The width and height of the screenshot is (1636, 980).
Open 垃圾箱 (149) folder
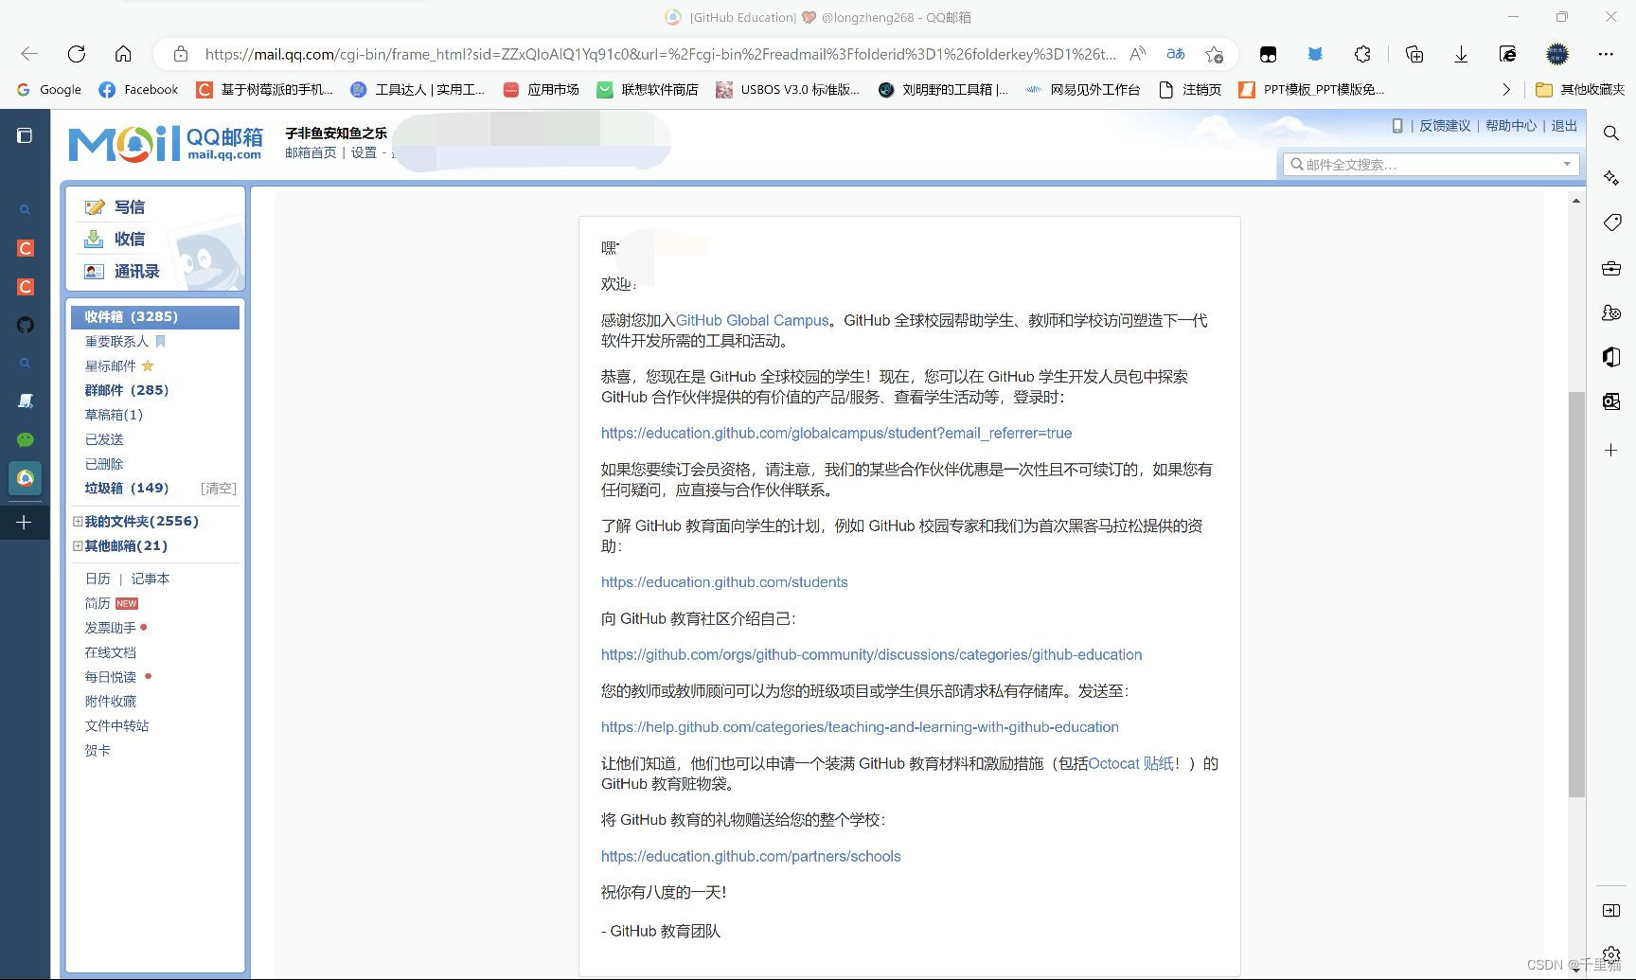pyautogui.click(x=127, y=489)
